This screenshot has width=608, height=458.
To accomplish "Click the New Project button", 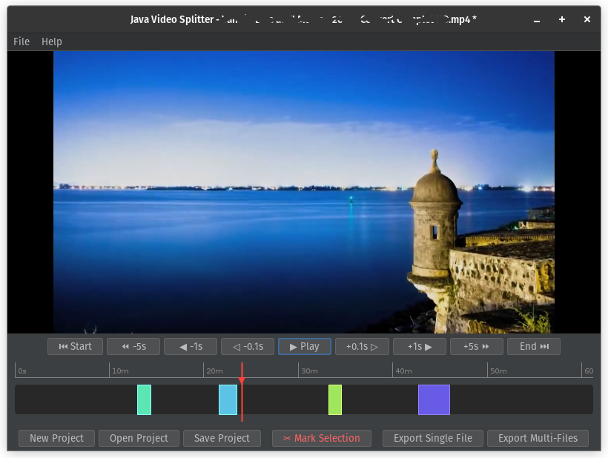I will [56, 438].
